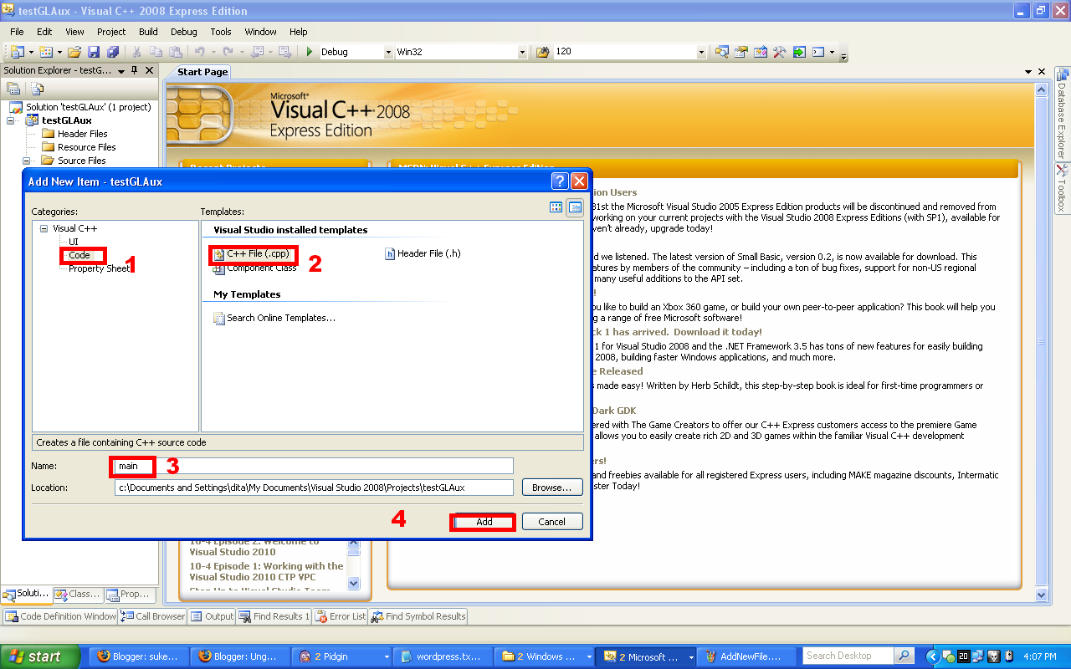Click the Add button
The width and height of the screenshot is (1071, 669).
484,522
